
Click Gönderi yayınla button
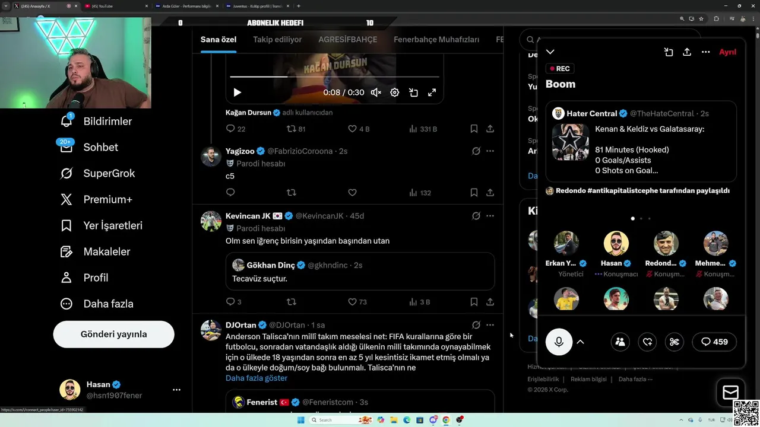click(x=113, y=334)
